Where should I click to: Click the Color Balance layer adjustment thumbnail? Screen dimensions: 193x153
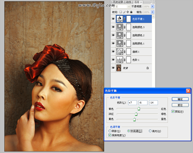tap(120, 19)
